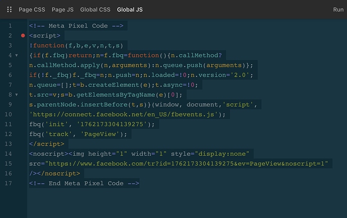This screenshot has height=218, width=347.
Task: Place cursor on the opening script tag
Action: click(45, 36)
